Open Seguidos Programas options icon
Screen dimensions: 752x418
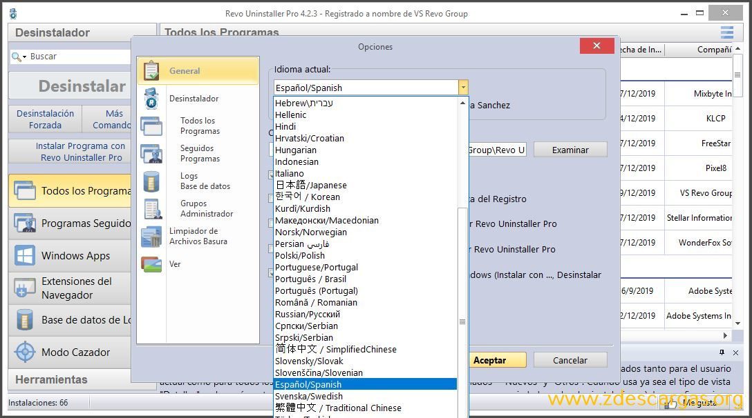coord(151,153)
